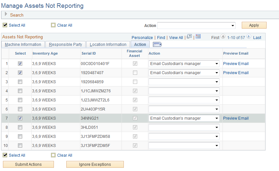
Task: Open Action dropdown for serial 3HLD051
Action: click(184, 127)
